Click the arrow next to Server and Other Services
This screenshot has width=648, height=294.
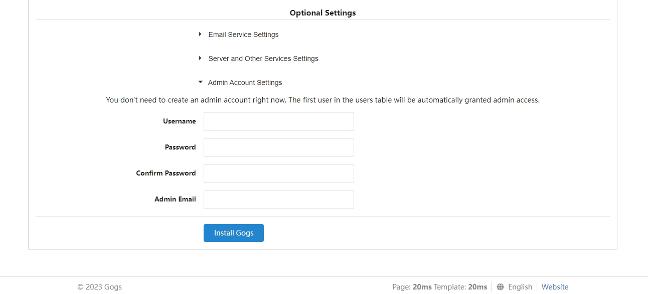[x=200, y=58]
